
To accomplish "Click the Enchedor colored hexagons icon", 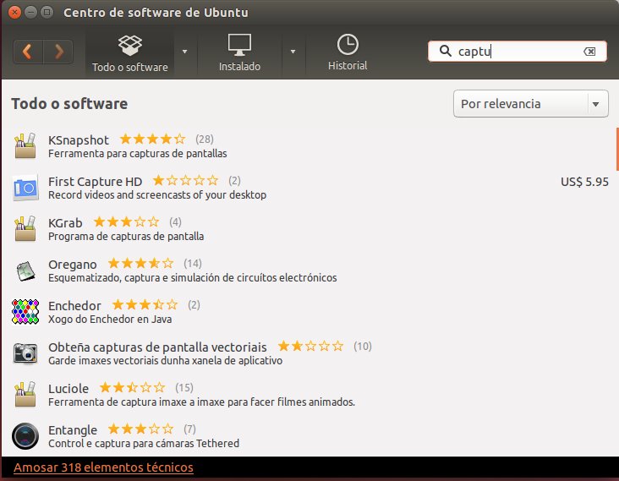I will [x=25, y=312].
